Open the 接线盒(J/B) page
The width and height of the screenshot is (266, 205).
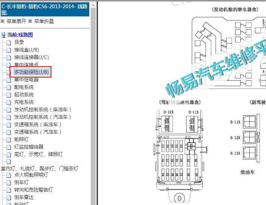(x=27, y=50)
